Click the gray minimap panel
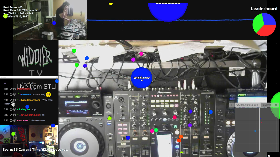Image resolution: width=280 pixels, height=157 pixels. [257, 130]
